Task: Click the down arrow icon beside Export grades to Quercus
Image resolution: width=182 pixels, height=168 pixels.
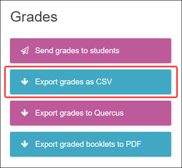Action: click(x=25, y=113)
